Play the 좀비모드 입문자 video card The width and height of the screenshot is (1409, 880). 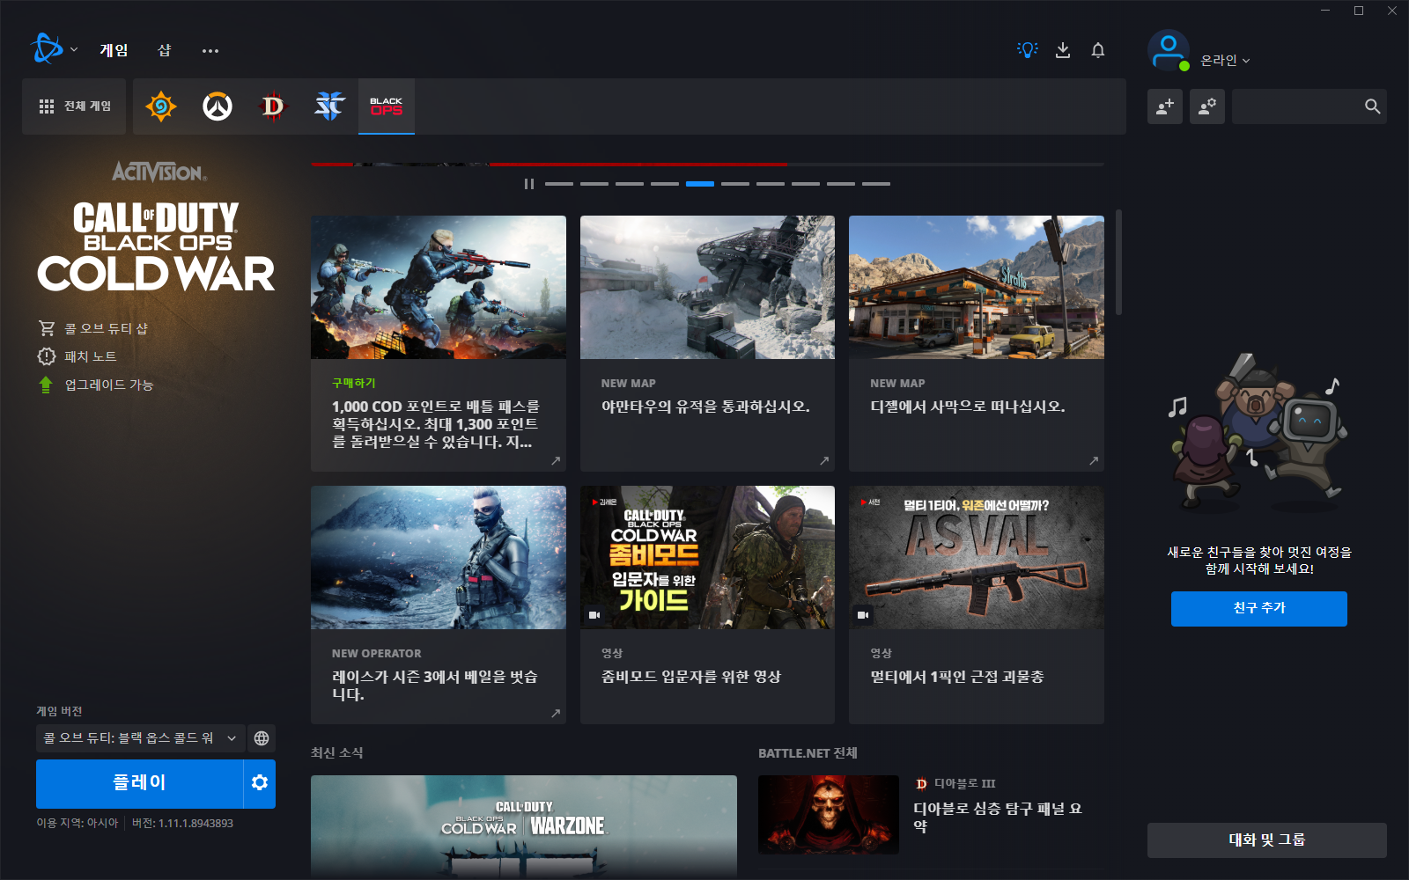pos(707,605)
